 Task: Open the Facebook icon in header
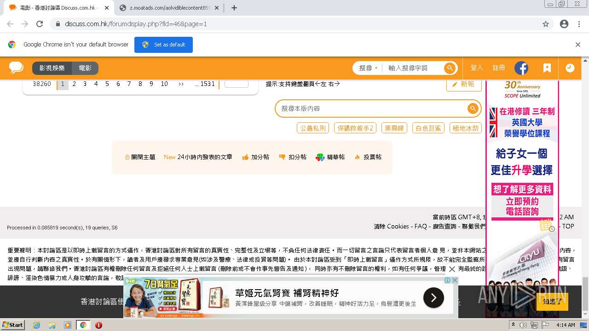pos(521,68)
